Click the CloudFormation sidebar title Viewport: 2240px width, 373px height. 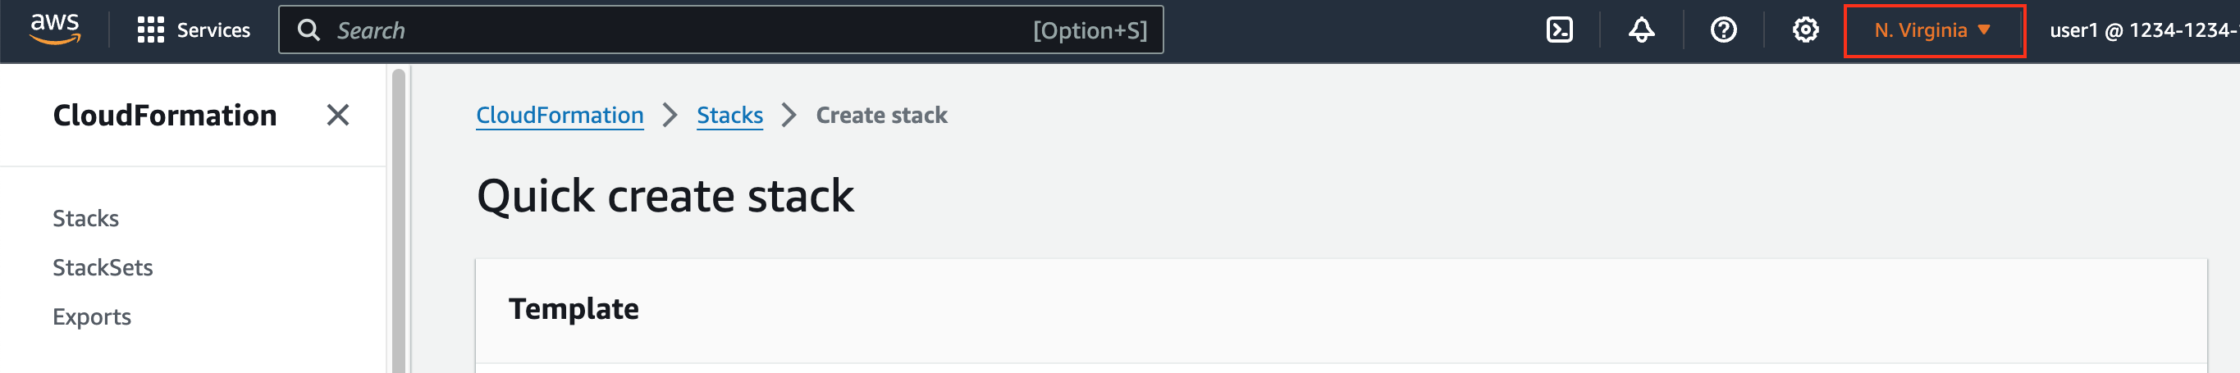tap(164, 115)
